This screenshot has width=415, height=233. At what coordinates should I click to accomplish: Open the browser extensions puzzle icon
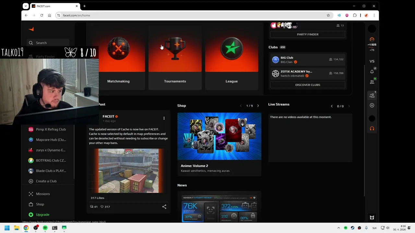[355, 15]
